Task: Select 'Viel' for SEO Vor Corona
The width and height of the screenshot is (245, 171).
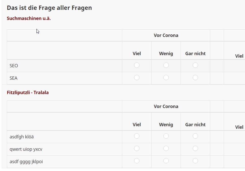Action: point(137,65)
